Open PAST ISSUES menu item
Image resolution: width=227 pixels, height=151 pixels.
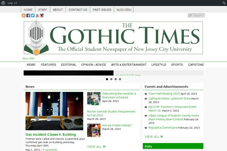point(102,10)
